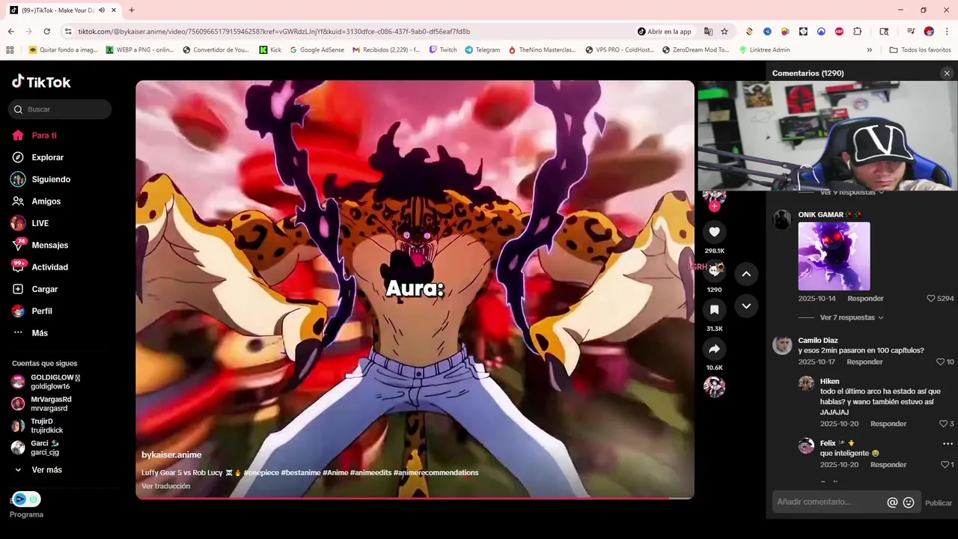Open Telegram bookmark
The image size is (958, 539).
482,50
